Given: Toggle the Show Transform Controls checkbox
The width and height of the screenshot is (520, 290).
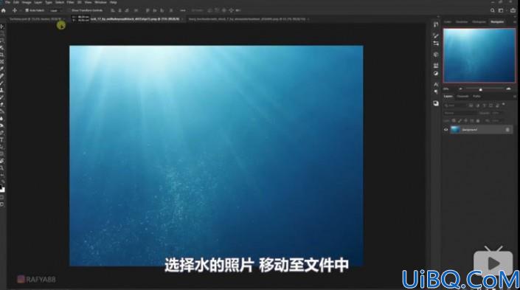Looking at the screenshot, I should tap(69, 10).
